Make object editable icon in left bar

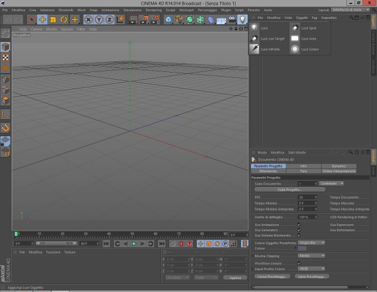click(5, 34)
